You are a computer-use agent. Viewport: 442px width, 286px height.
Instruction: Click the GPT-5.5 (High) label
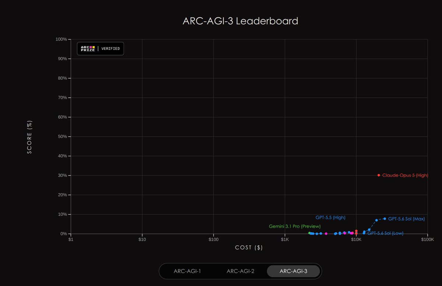click(330, 217)
